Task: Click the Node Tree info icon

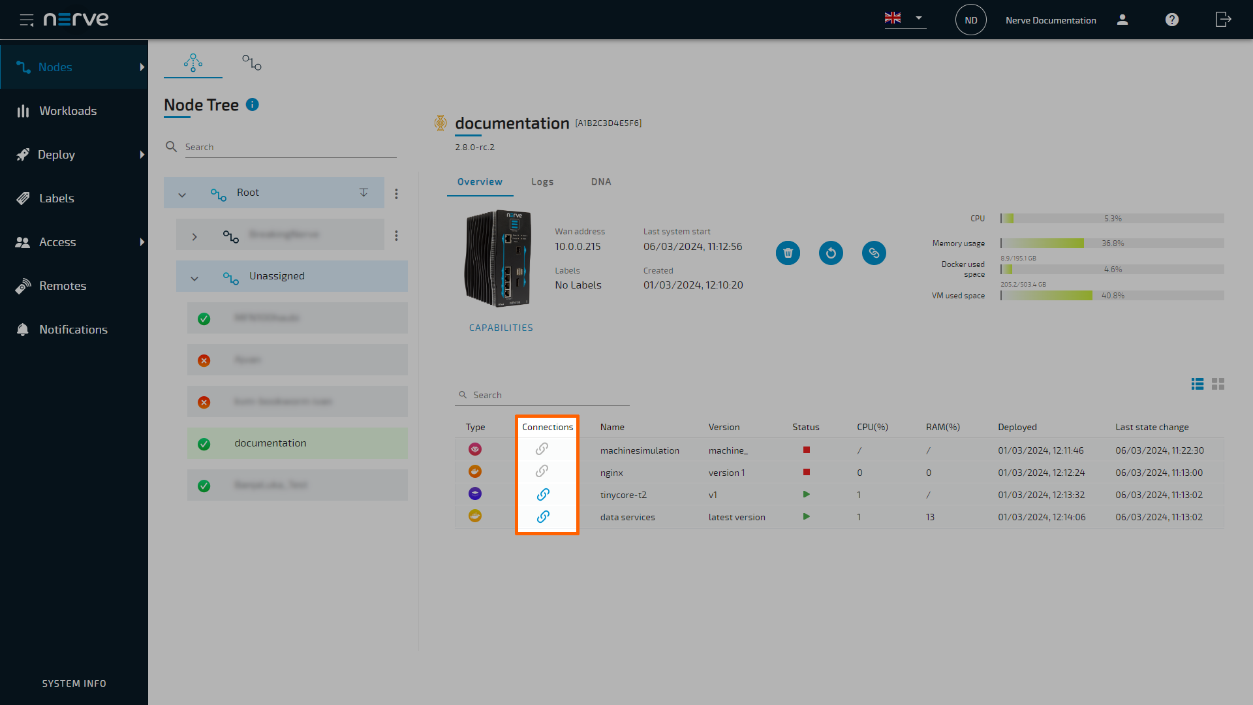Action: 253,104
